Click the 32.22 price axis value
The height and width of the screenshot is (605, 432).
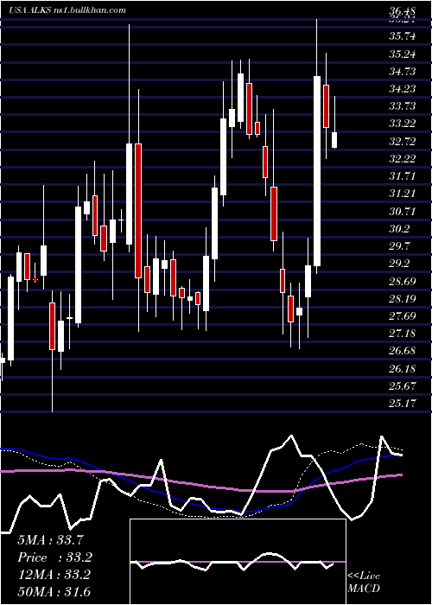pyautogui.click(x=403, y=159)
